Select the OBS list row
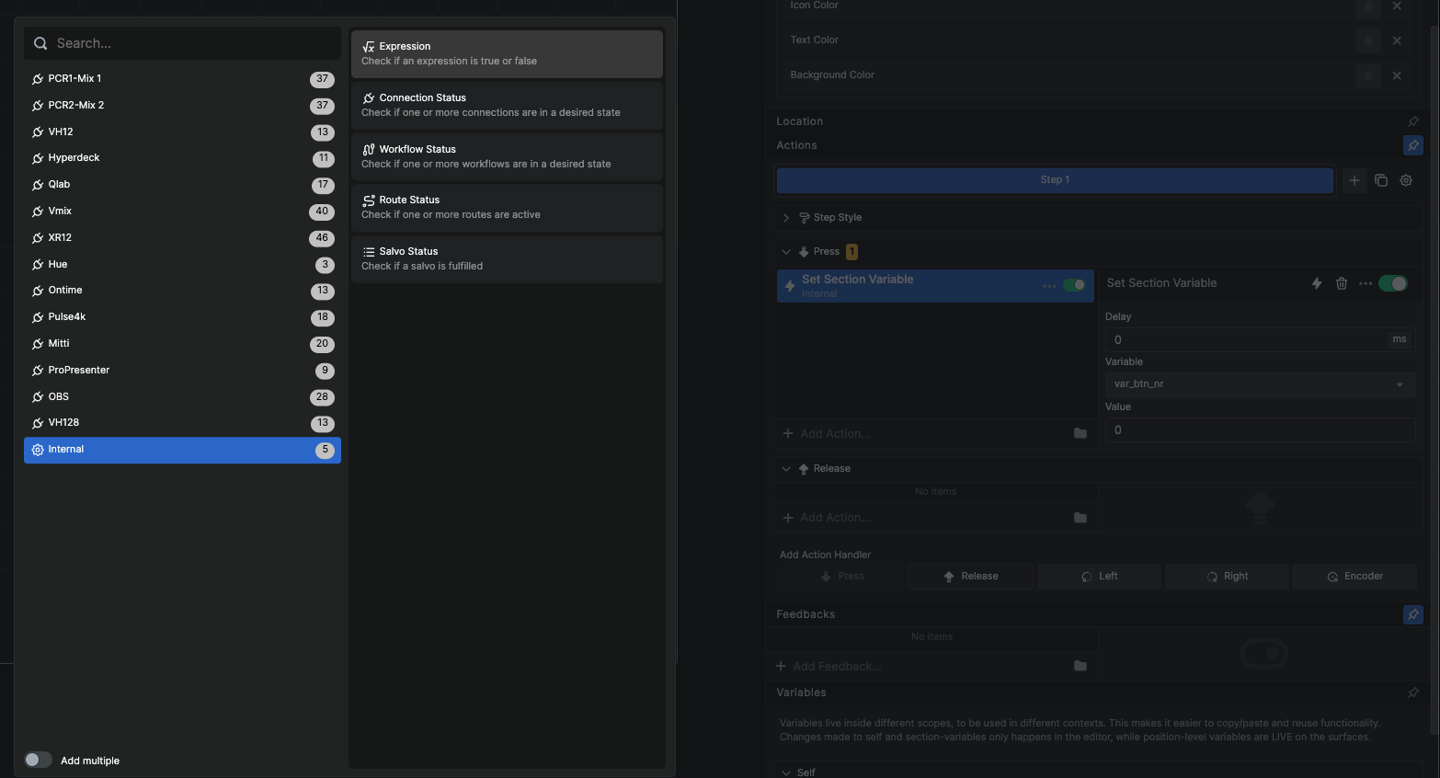 182,397
